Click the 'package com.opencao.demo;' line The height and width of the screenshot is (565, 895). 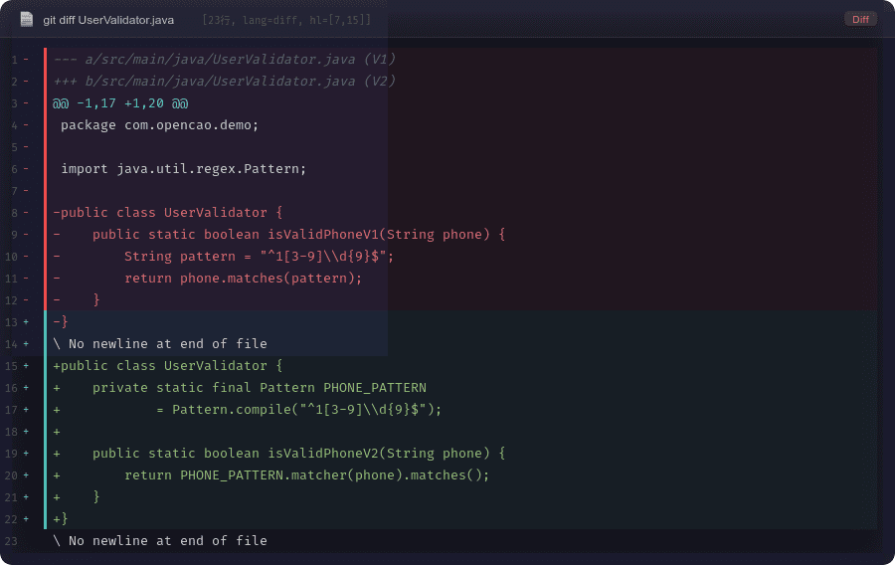[x=160, y=125]
